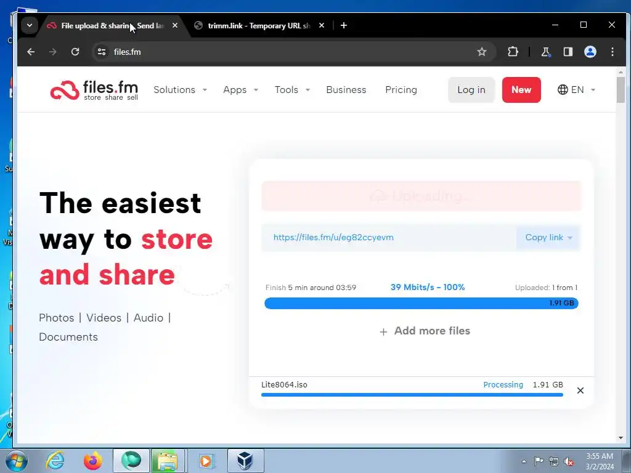Expand the Solutions menu

(x=181, y=90)
